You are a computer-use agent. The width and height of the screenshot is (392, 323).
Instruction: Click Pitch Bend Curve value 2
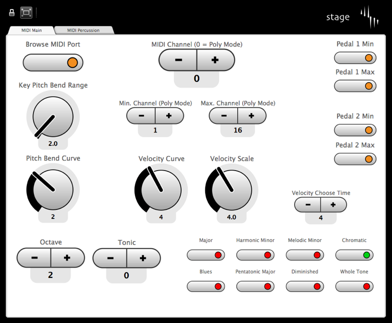click(53, 217)
